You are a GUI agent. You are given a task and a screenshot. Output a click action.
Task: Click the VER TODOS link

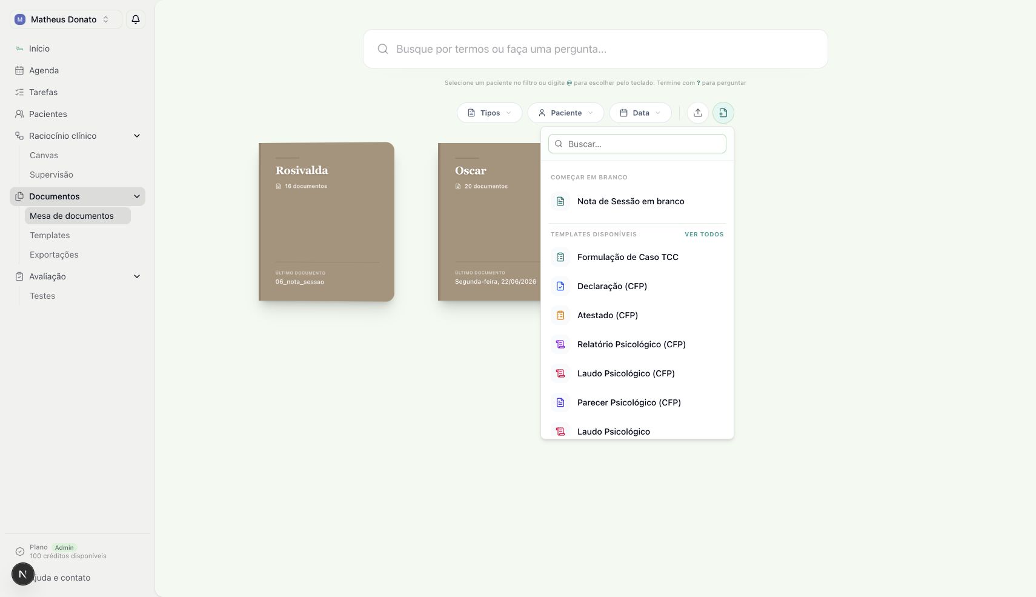point(704,234)
